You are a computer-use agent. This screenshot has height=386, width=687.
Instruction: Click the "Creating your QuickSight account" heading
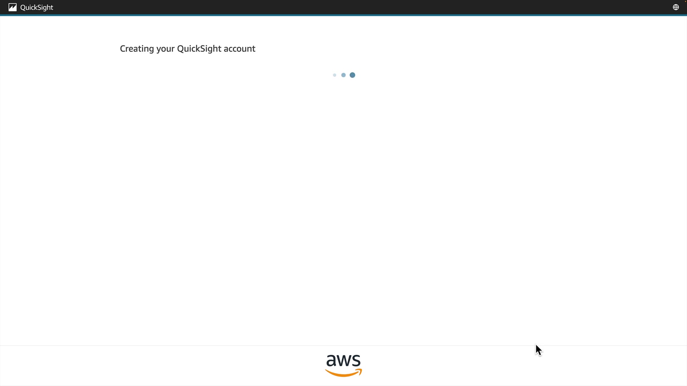point(187,49)
